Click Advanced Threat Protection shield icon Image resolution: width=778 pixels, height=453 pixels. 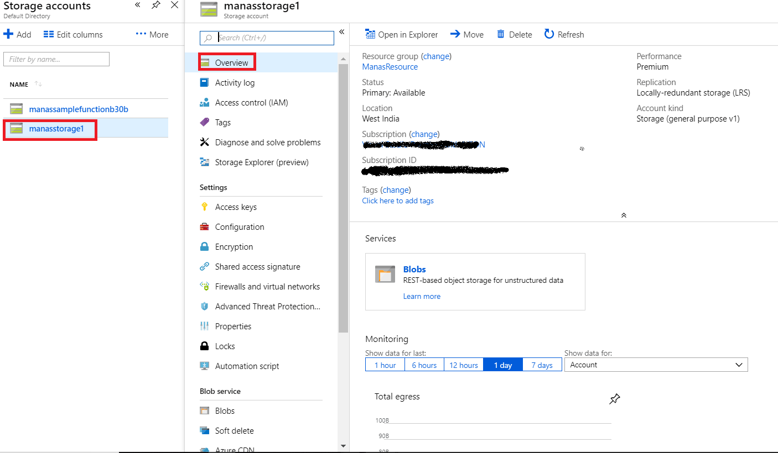click(x=205, y=306)
